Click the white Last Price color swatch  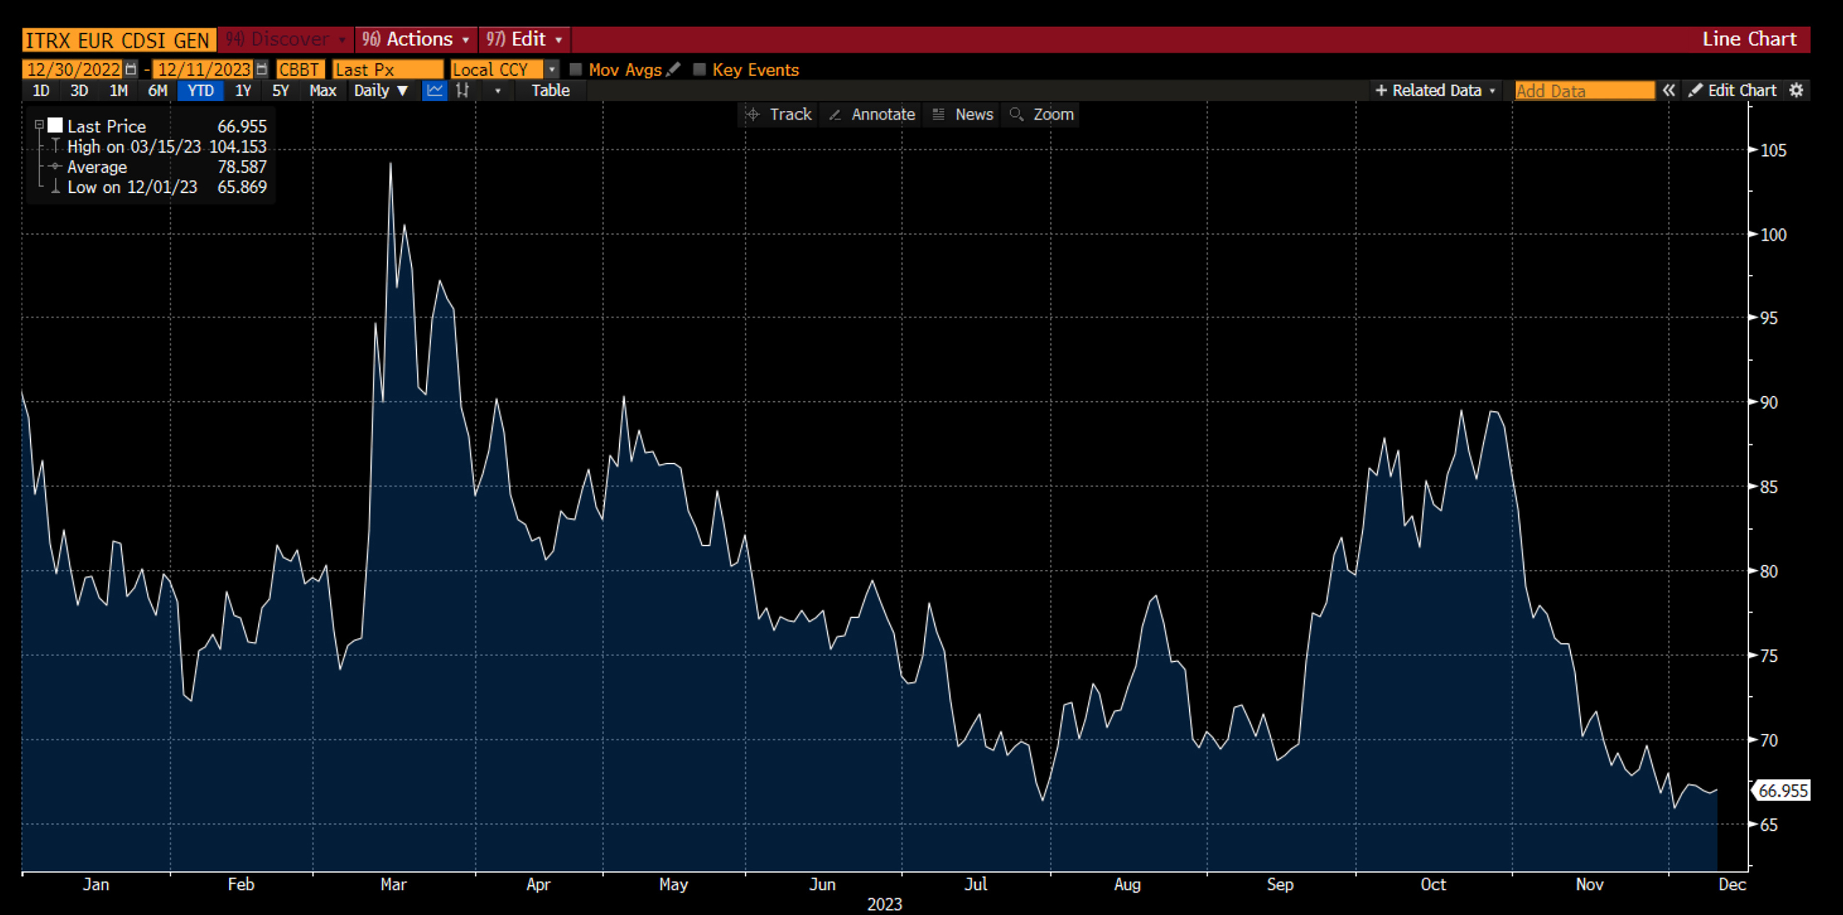[x=55, y=126]
